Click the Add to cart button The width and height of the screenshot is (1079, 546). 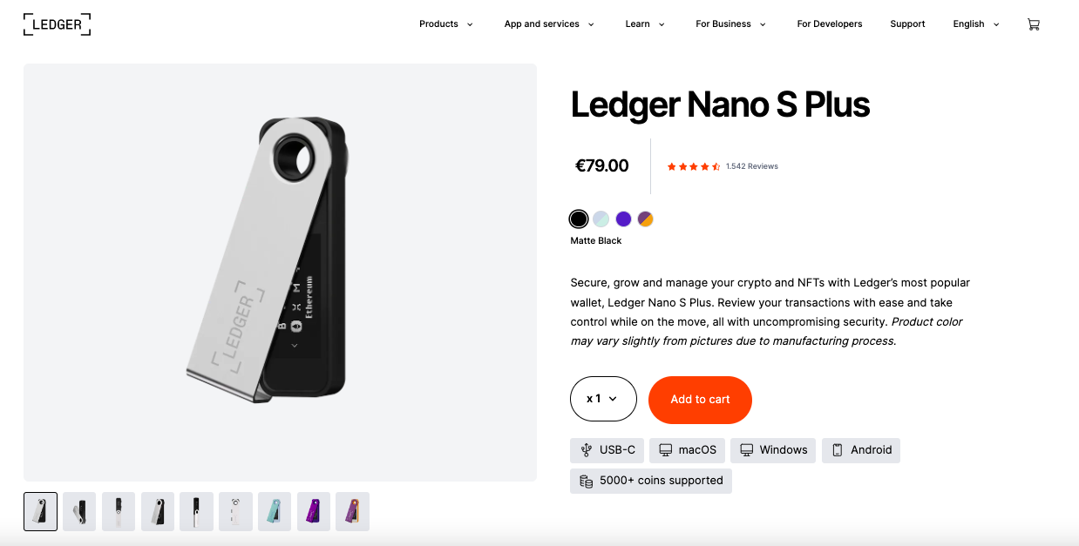700,400
